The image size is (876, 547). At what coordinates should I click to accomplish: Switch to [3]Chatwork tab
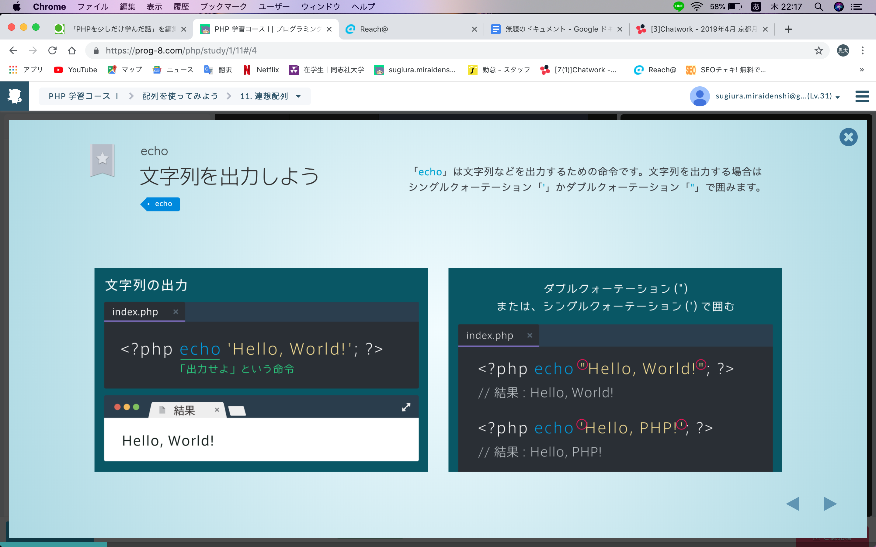click(x=702, y=29)
